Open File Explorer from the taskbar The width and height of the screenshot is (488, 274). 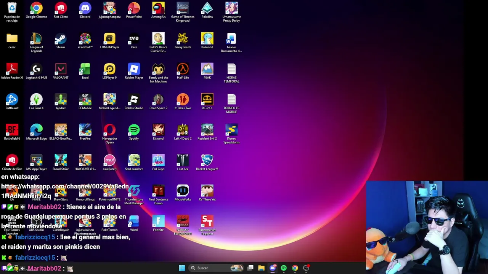pos(262,268)
